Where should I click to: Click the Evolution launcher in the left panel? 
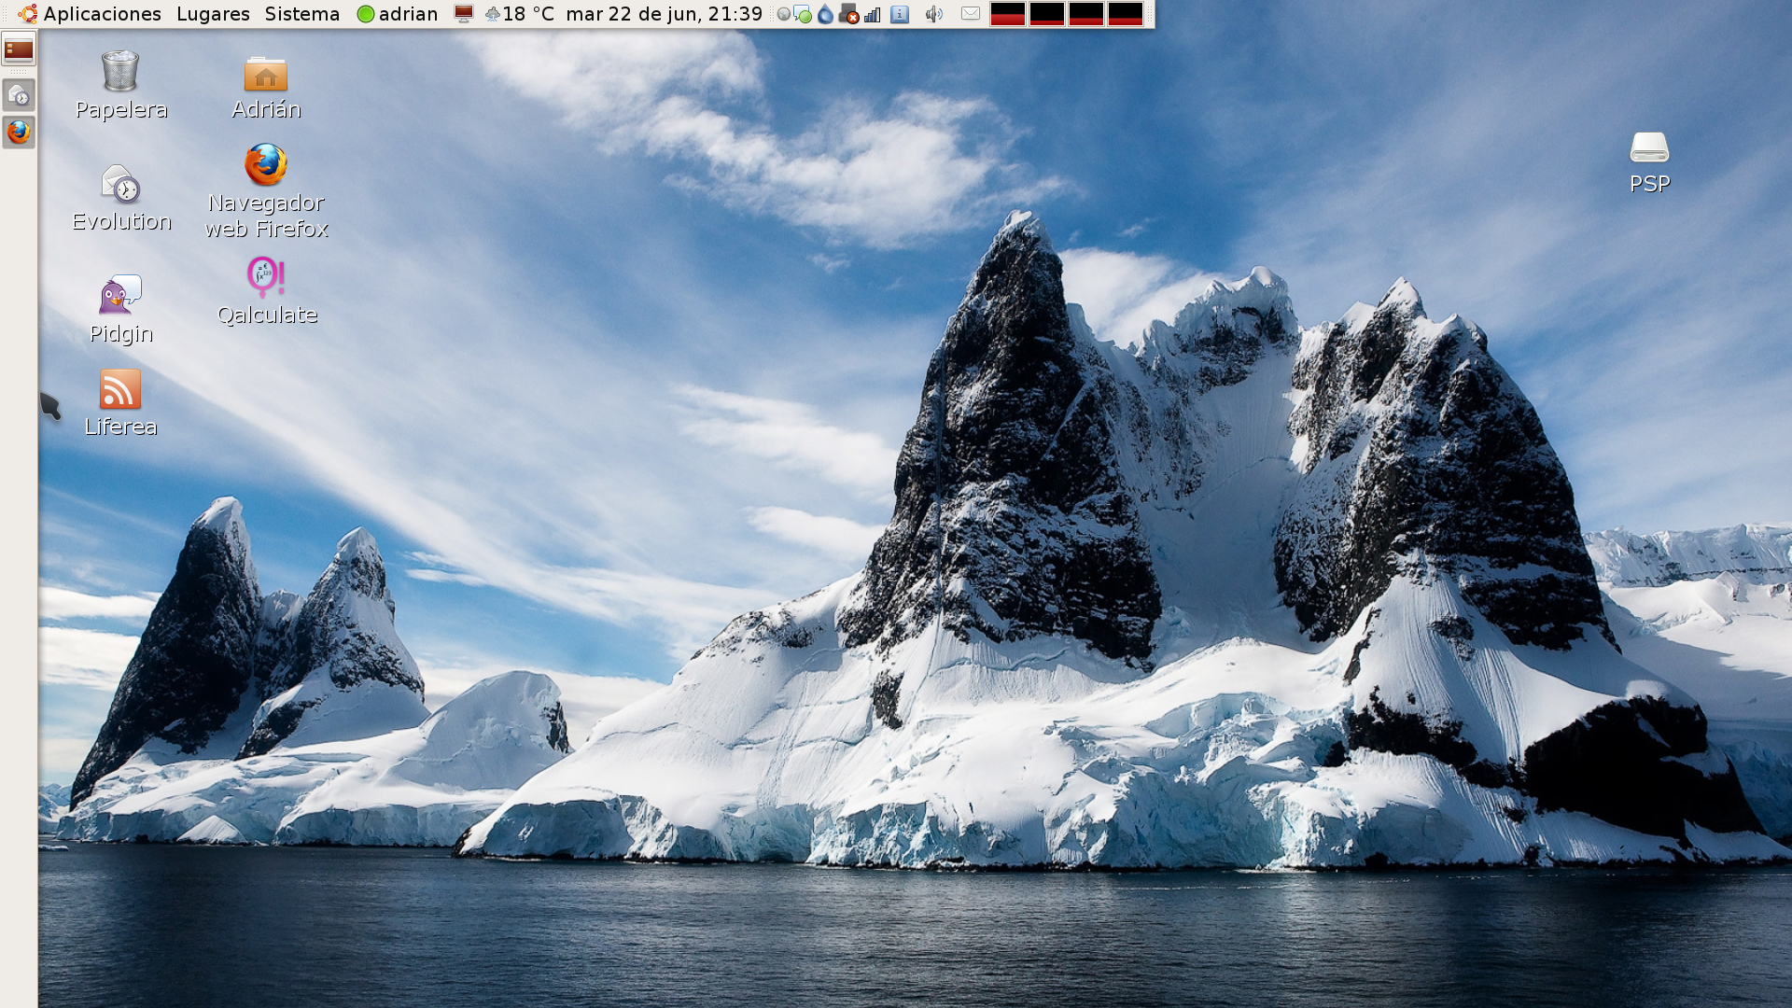(x=19, y=94)
